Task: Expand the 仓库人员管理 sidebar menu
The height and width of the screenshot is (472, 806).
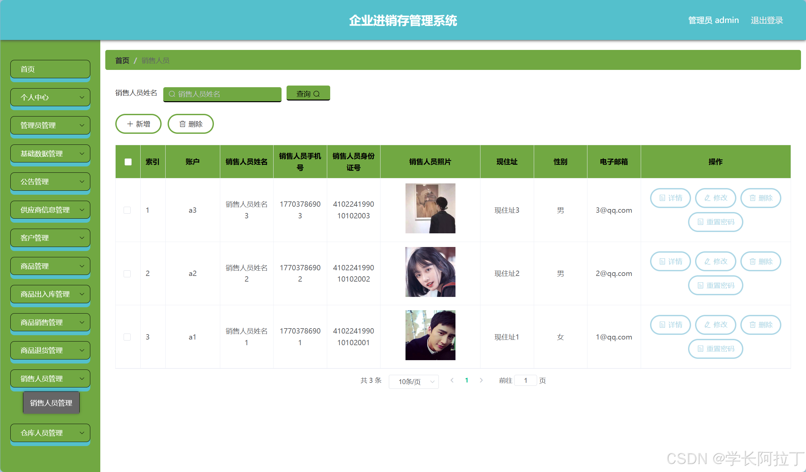Action: [50, 433]
